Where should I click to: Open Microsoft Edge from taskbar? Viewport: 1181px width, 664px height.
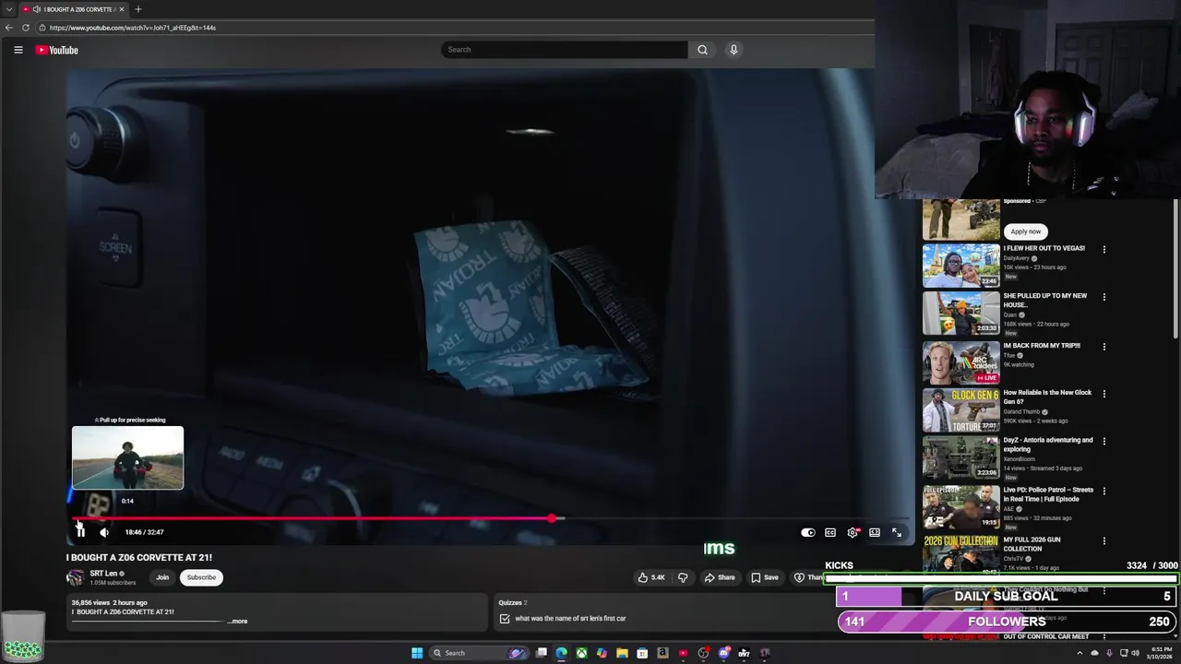(x=561, y=653)
